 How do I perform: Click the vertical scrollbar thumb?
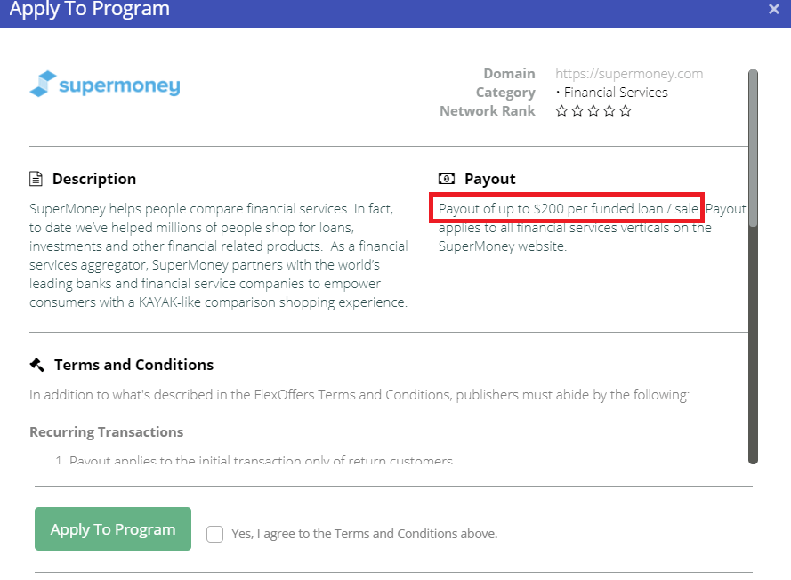753,147
